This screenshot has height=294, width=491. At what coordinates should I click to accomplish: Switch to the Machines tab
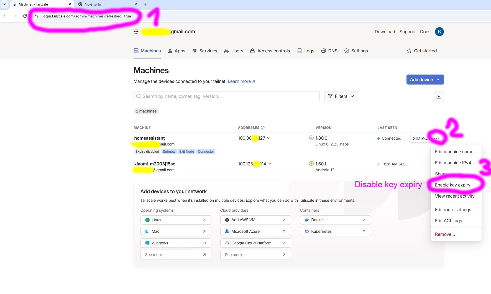pos(147,51)
